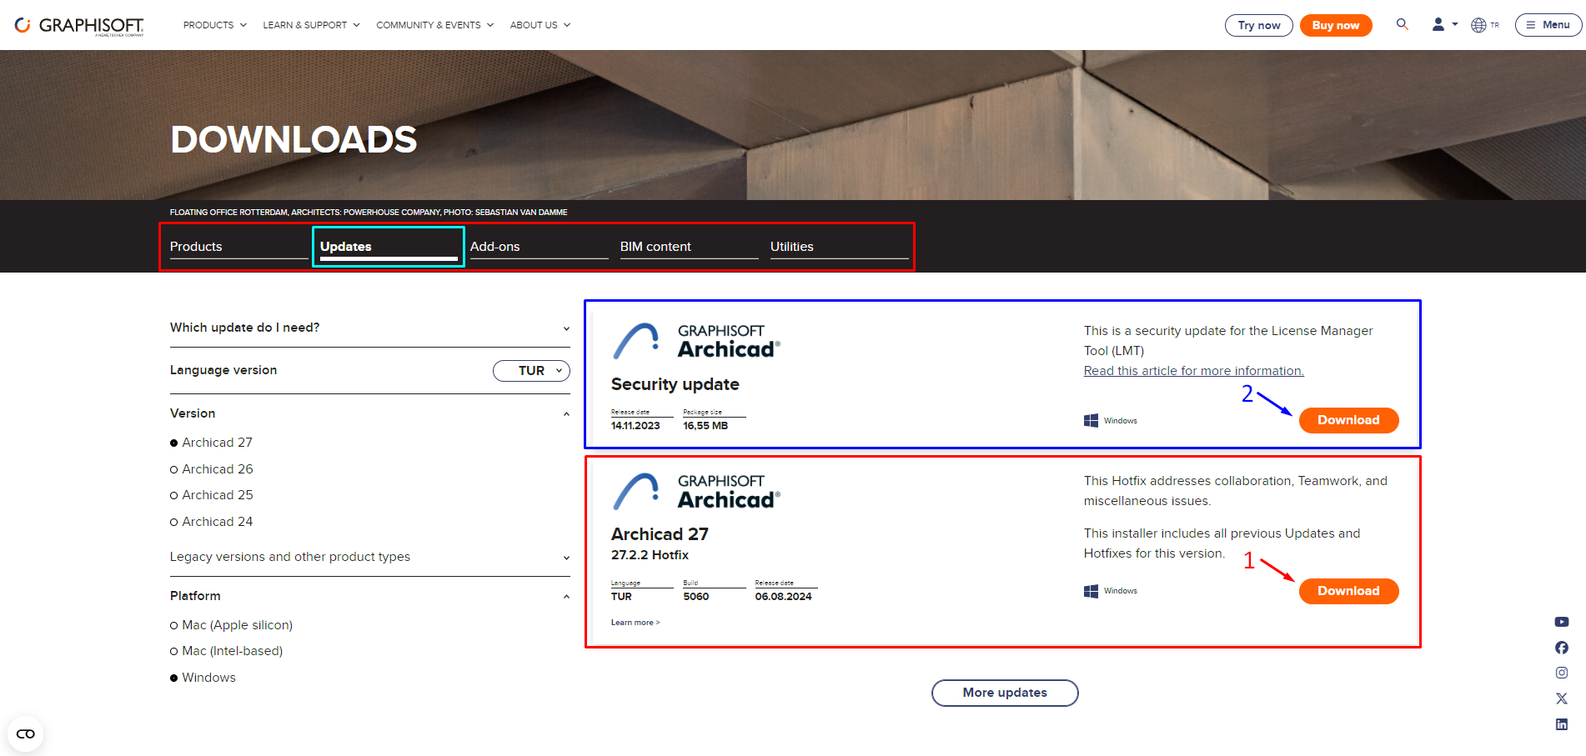Switch to the Utilities tab
Screen dimensions: 1586x756
pyautogui.click(x=839, y=247)
